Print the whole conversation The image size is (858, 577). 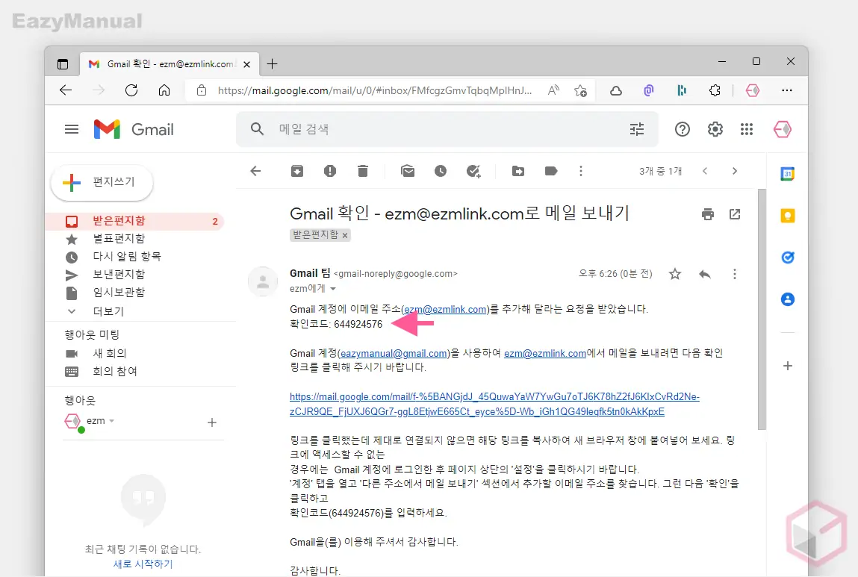708,213
